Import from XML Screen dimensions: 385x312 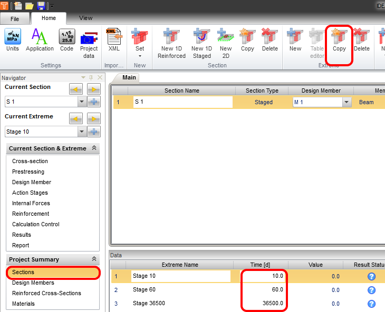(x=114, y=41)
